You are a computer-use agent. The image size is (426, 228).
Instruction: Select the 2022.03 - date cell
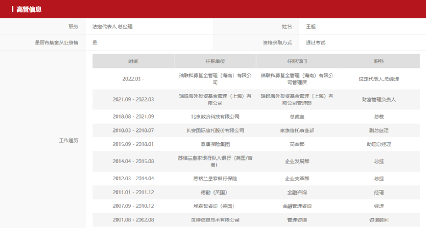(x=133, y=79)
